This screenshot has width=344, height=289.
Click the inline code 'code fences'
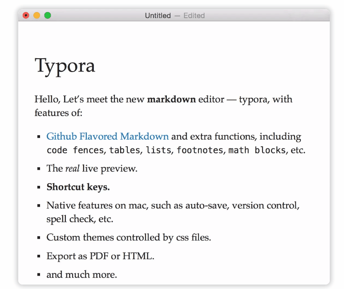75,150
